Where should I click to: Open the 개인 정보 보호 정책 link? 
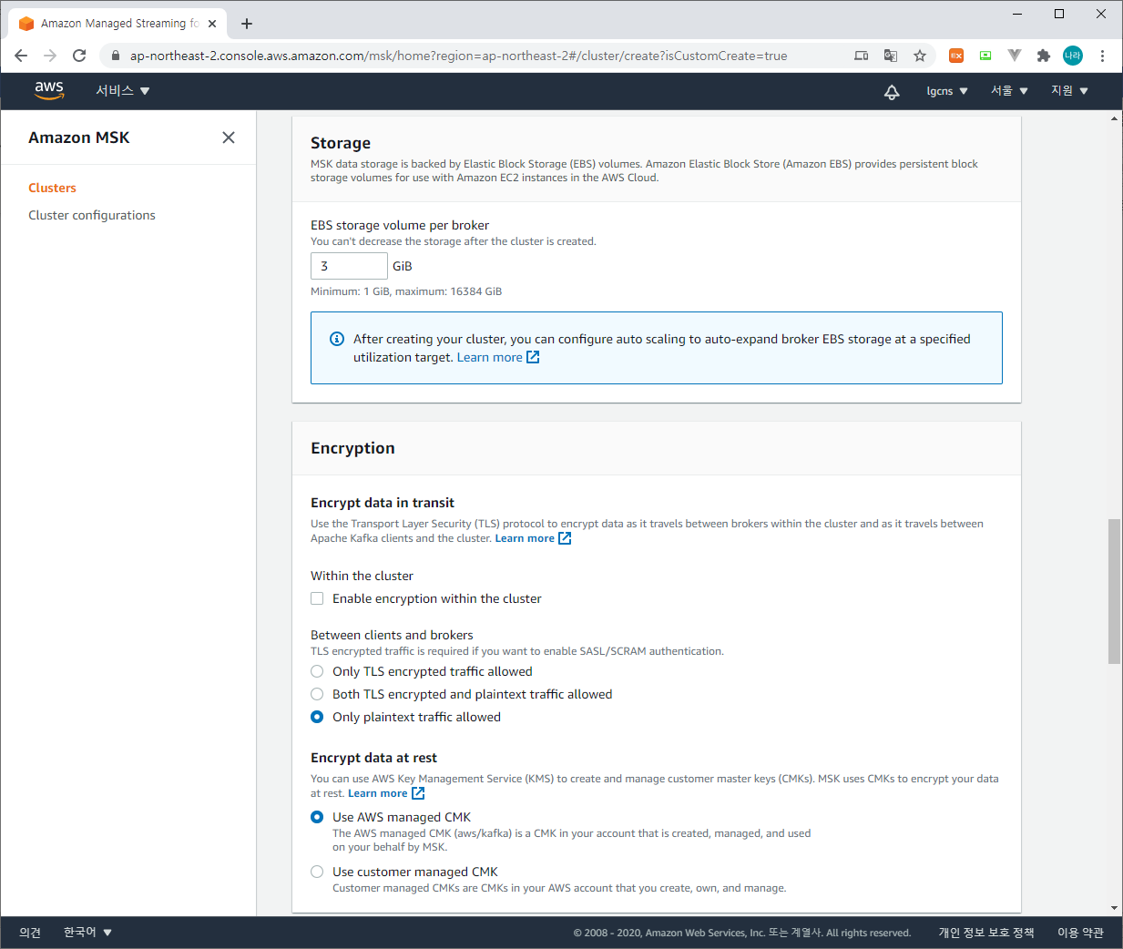point(986,933)
